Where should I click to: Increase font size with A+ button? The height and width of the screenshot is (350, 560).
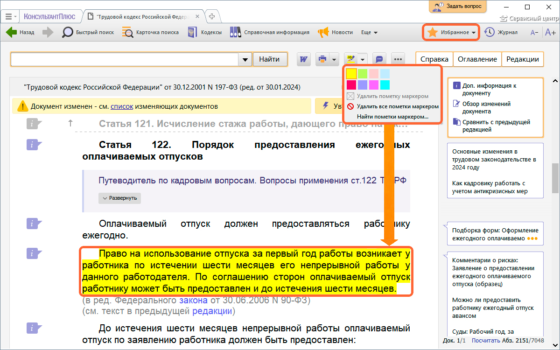click(551, 33)
